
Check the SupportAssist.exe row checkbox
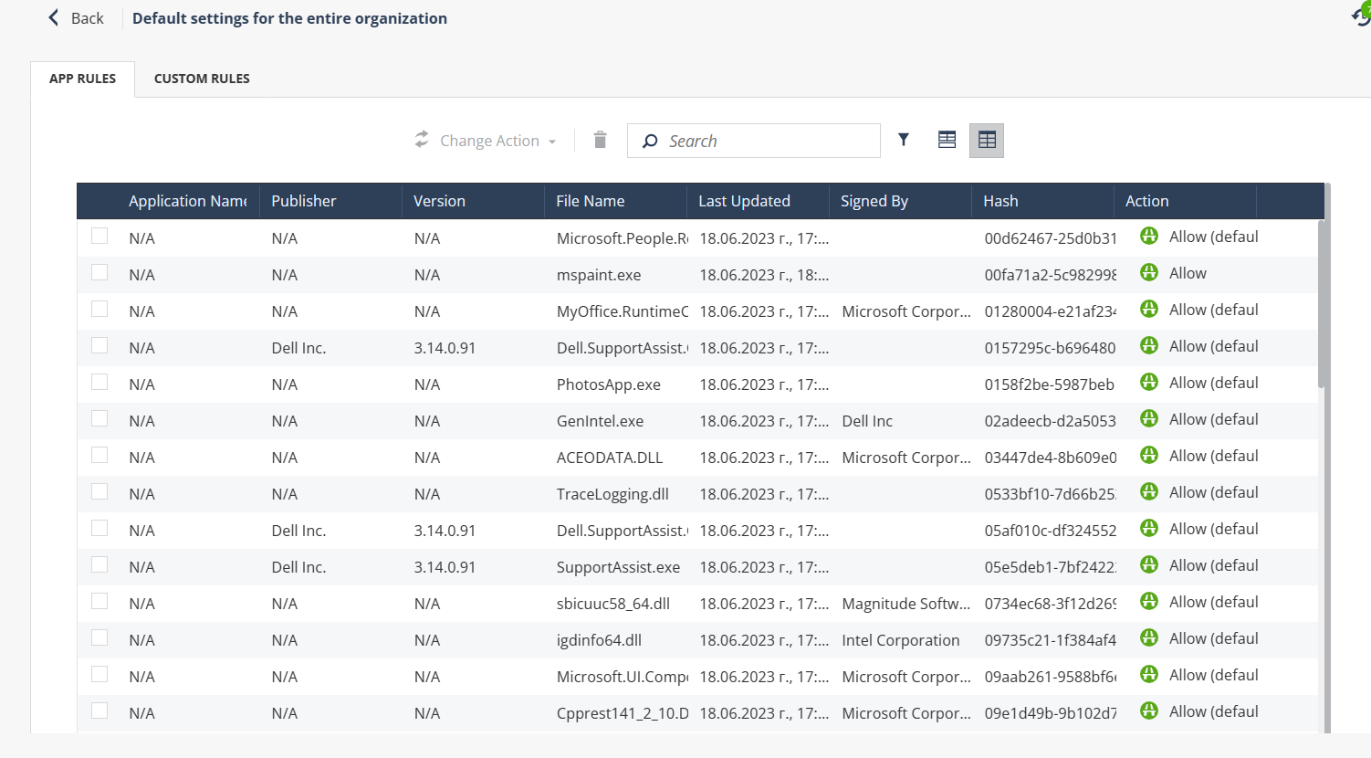click(99, 564)
